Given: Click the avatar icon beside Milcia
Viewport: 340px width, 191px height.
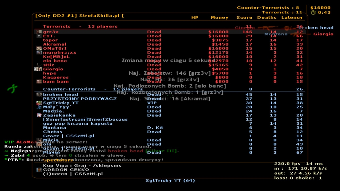Looking at the screenshot, I should tap(39, 140).
